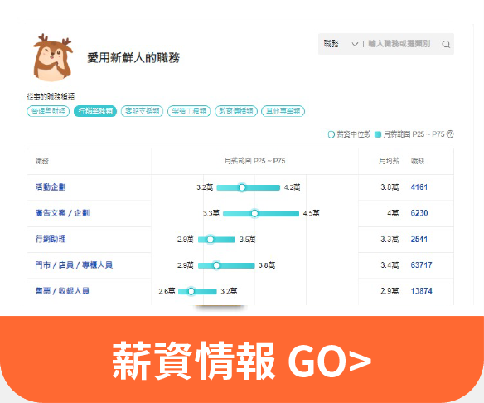Image resolution: width=484 pixels, height=403 pixels.
Task: Select the 管理與財經 category tab
Action: point(48,111)
